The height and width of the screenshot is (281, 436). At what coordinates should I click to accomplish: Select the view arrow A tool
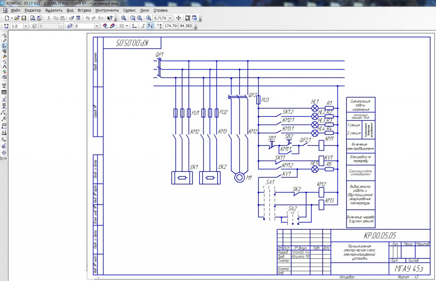tap(4, 139)
